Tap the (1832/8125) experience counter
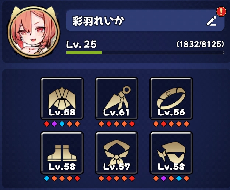The height and width of the screenshot is (190, 230). click(200, 44)
